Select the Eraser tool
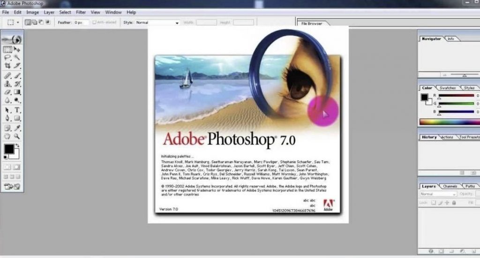Image resolution: width=480 pixels, height=258 pixels. coord(7,92)
